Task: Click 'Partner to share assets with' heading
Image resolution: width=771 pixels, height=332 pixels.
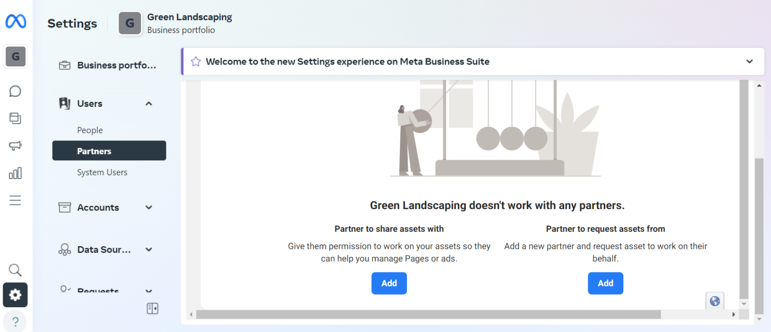Action: [389, 228]
